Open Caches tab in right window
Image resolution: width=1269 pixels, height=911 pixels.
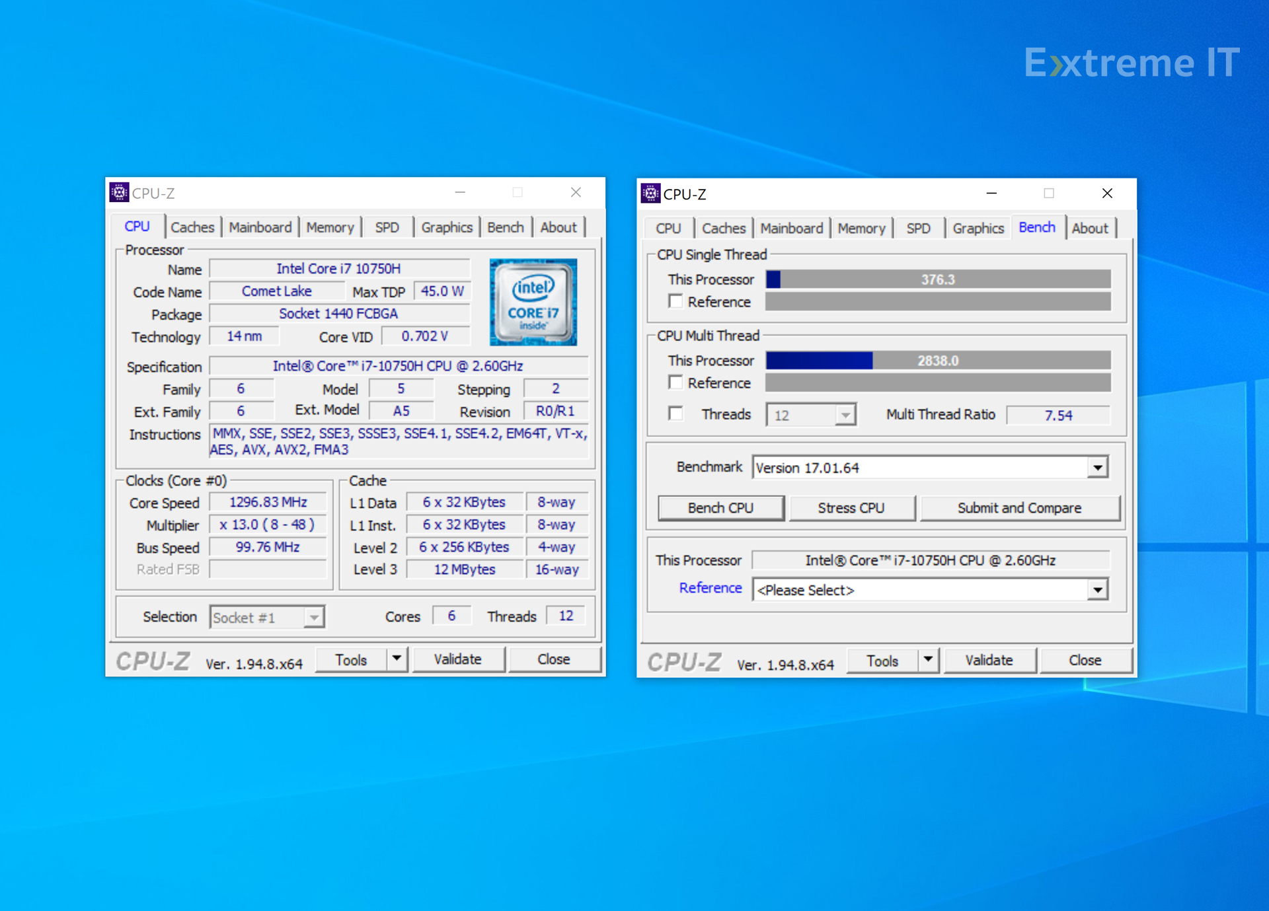click(724, 228)
